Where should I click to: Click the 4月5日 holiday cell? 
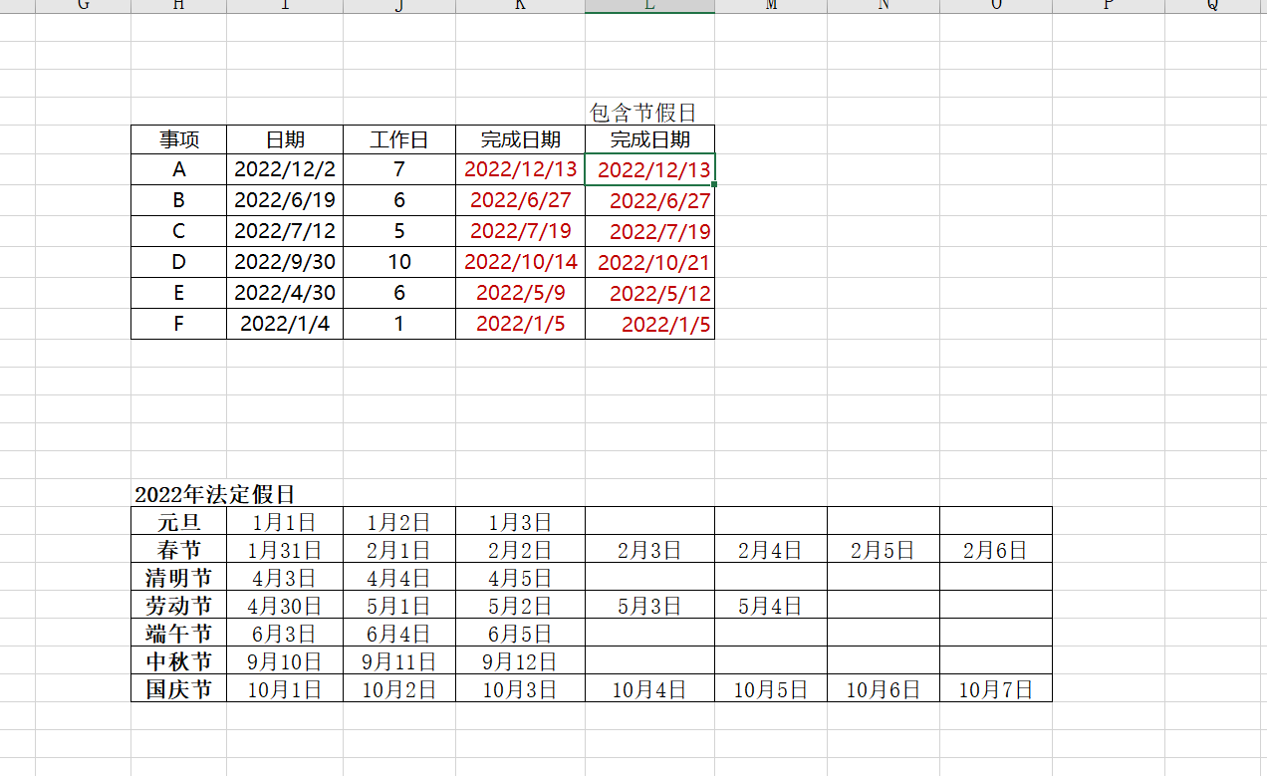point(520,577)
